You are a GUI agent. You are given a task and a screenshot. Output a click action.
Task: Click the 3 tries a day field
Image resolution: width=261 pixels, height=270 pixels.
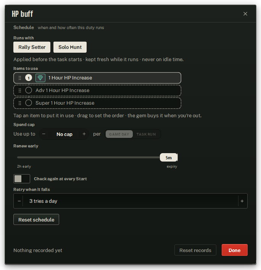pos(130,201)
